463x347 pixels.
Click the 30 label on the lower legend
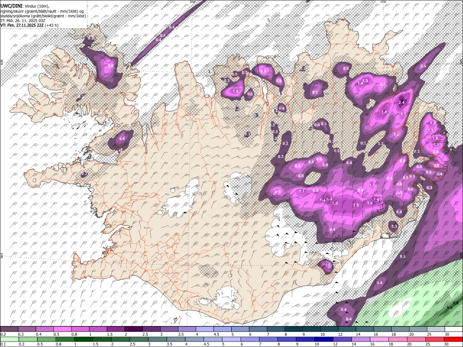tap(446, 344)
